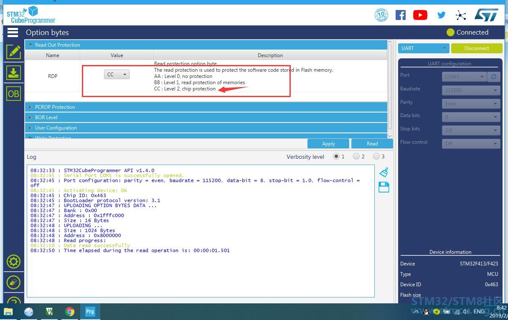
Task: Click the Data read successfully log line
Action: [80, 245]
